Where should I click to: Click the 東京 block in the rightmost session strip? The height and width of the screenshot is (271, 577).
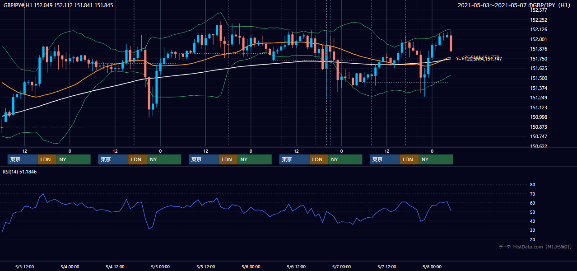click(385, 159)
